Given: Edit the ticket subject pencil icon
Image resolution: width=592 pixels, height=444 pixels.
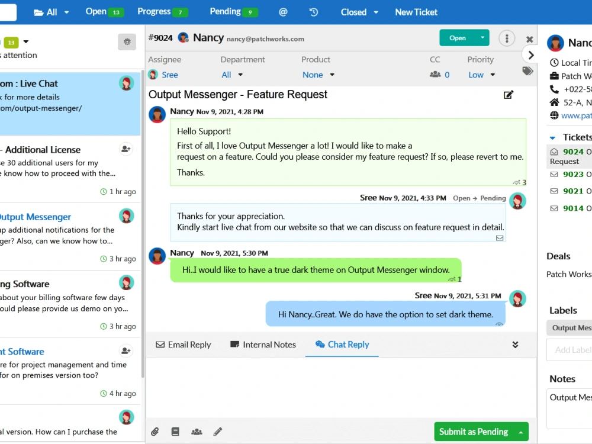Looking at the screenshot, I should (x=508, y=95).
